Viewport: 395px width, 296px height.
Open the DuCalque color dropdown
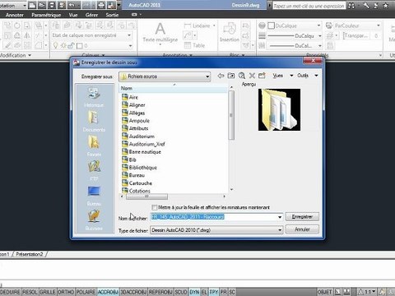(x=294, y=25)
